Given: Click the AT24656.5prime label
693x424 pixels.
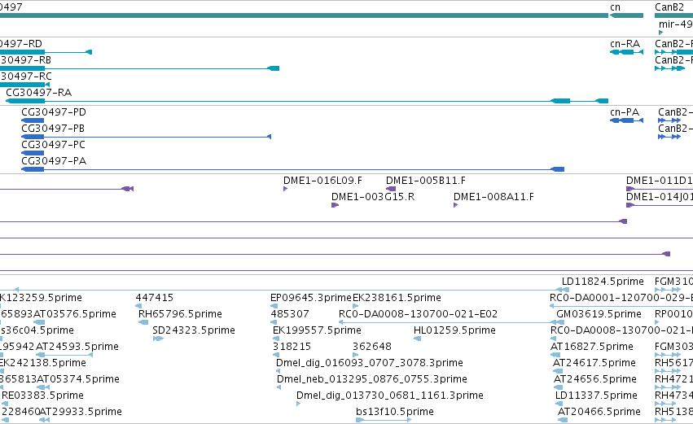Looking at the screenshot, I should pos(595,380).
